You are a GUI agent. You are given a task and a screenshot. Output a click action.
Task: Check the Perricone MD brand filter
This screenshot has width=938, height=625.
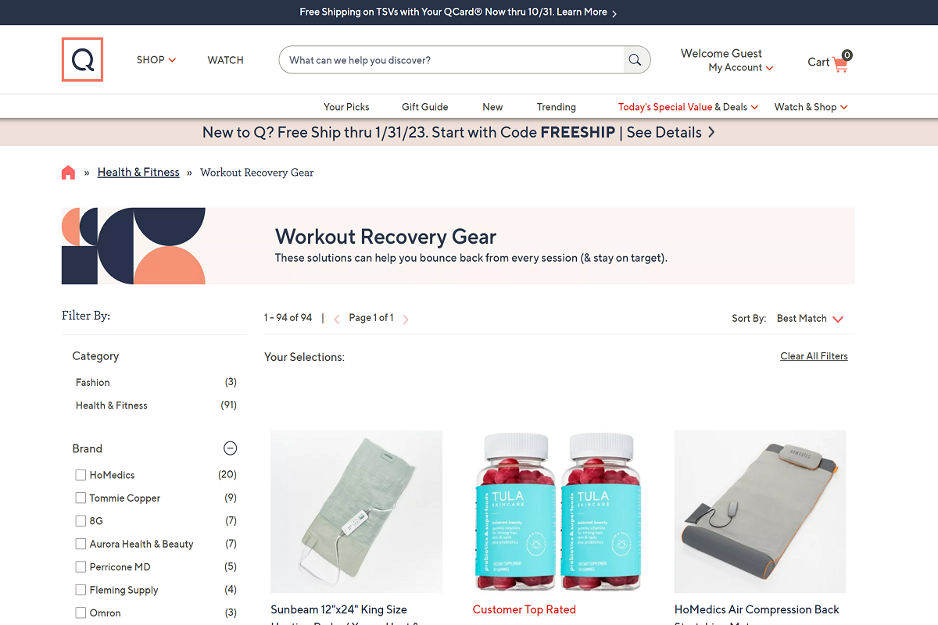coord(81,566)
